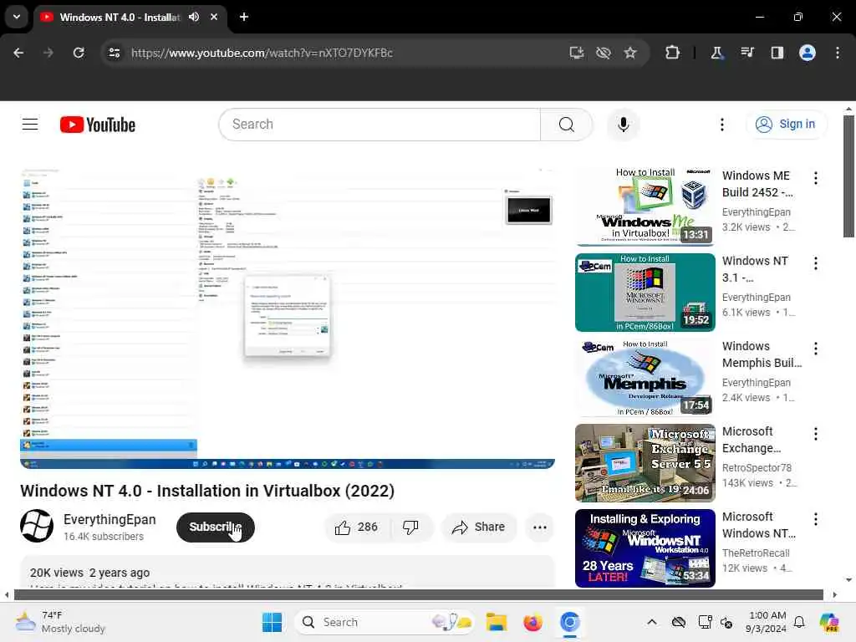Open the Windows Start button

[x=272, y=622]
